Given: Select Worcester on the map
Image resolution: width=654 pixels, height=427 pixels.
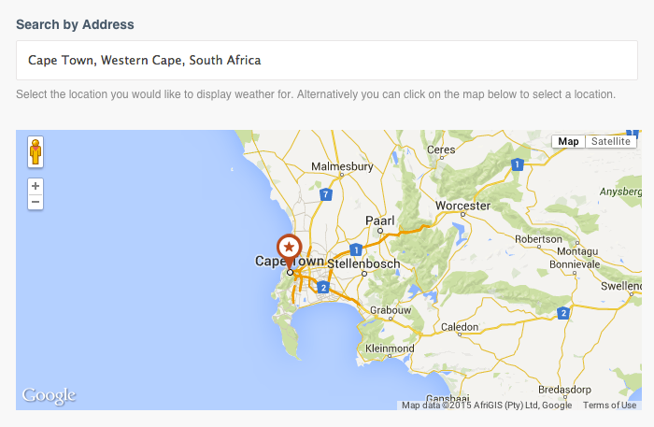Looking at the screenshot, I should 463,206.
